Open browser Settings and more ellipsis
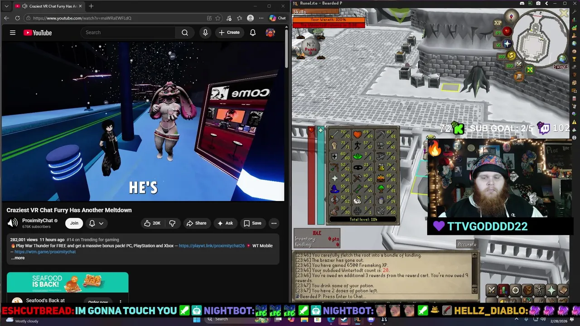The width and height of the screenshot is (580, 326). pos(261,18)
